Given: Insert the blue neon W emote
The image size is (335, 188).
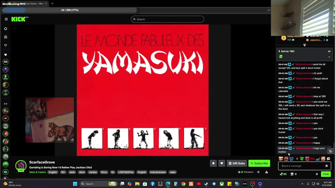Looking at the screenshot, I should tap(291, 159).
